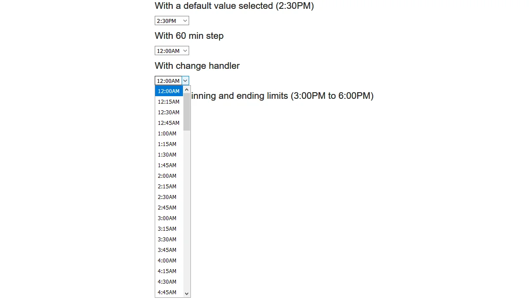529x300 pixels.
Task: Select 12:15AM from the open list
Action: click(169, 101)
